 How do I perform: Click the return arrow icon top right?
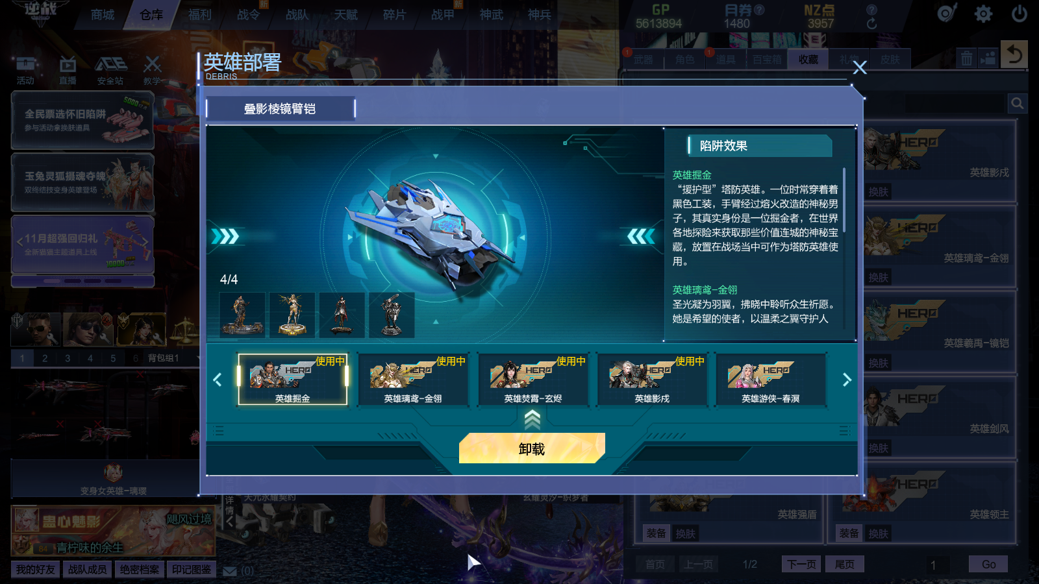click(x=1014, y=55)
